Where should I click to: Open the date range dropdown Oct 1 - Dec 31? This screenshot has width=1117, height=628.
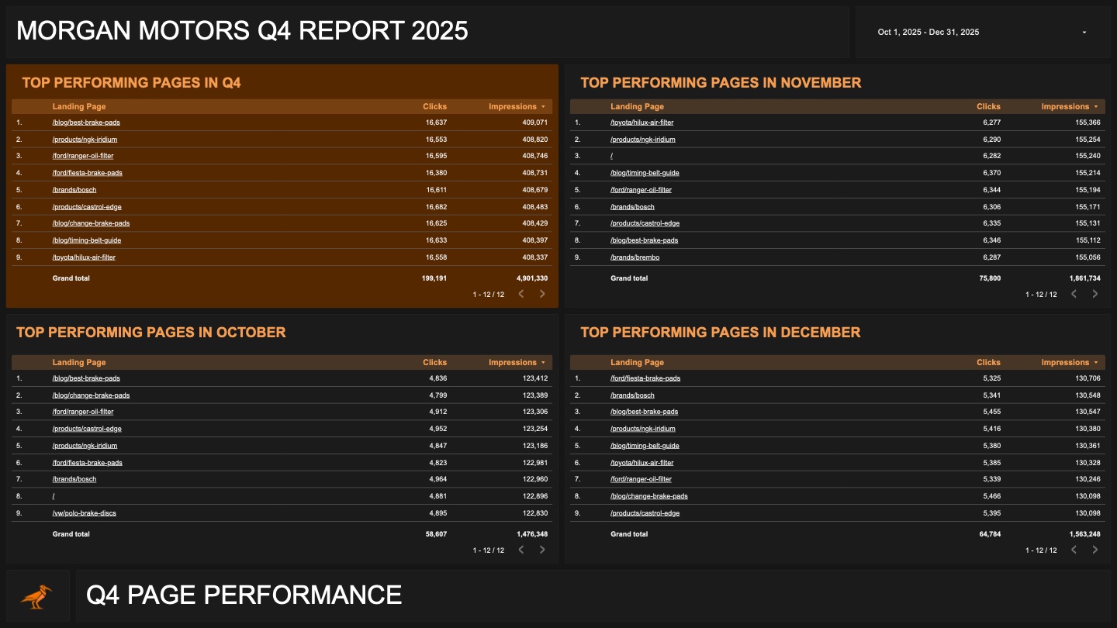[x=983, y=33]
